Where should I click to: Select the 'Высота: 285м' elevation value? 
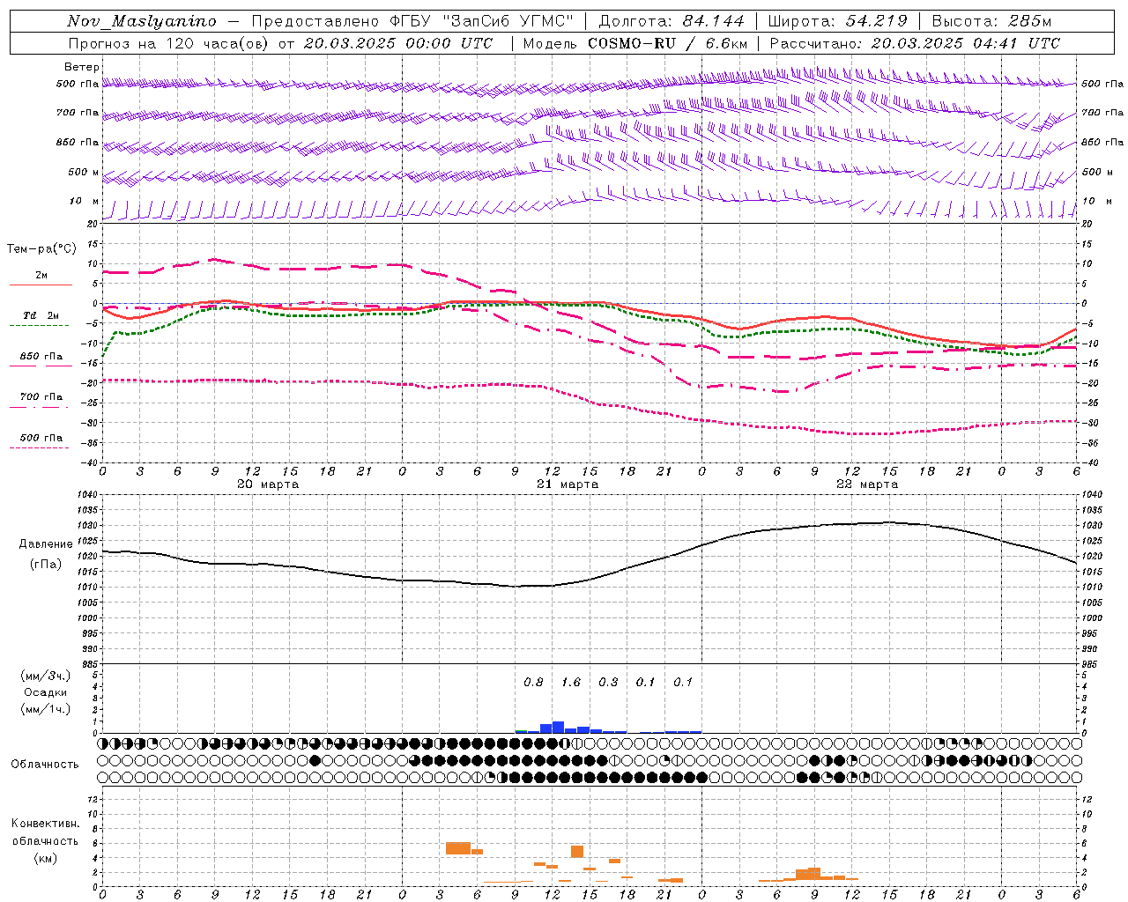(991, 21)
